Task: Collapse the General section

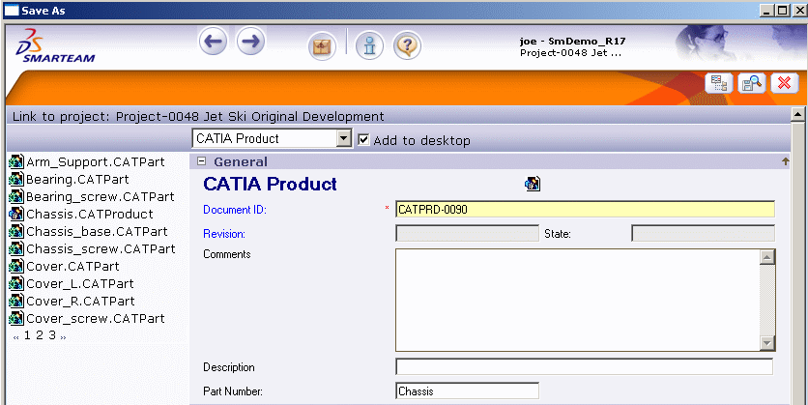Action: click(x=202, y=162)
